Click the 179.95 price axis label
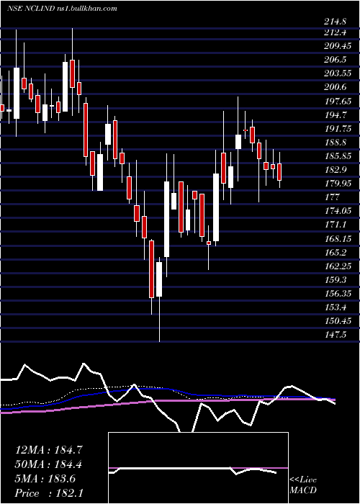The width and height of the screenshot is (360, 504). pyautogui.click(x=338, y=183)
